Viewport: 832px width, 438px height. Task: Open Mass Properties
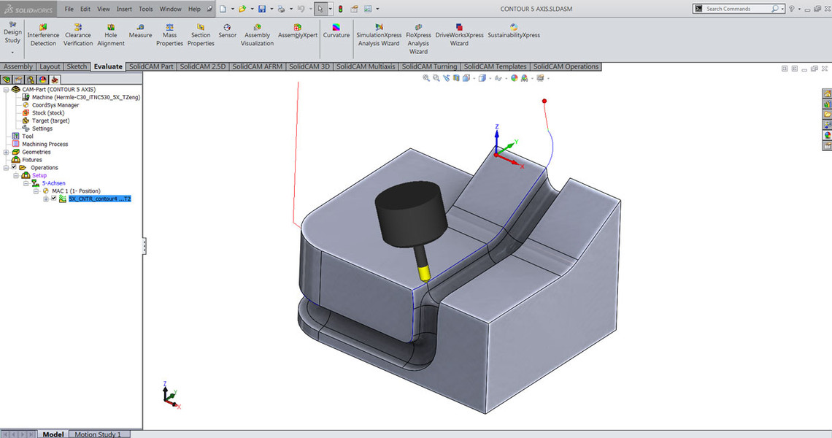(x=169, y=34)
